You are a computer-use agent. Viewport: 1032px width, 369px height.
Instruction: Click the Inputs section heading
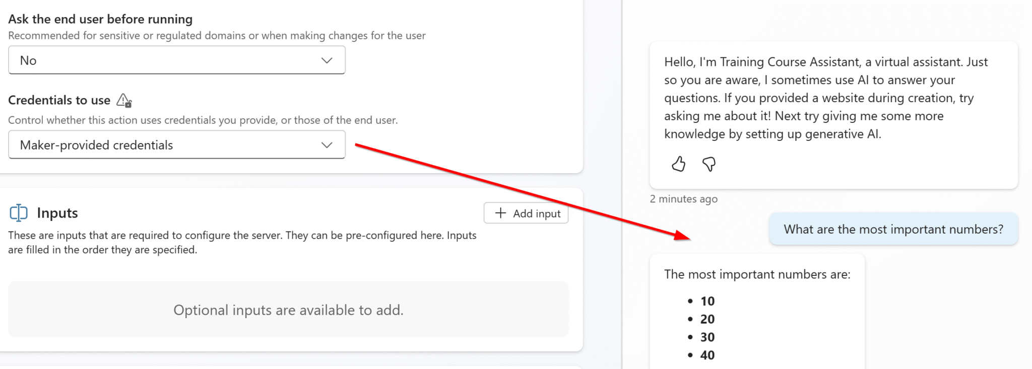(57, 213)
